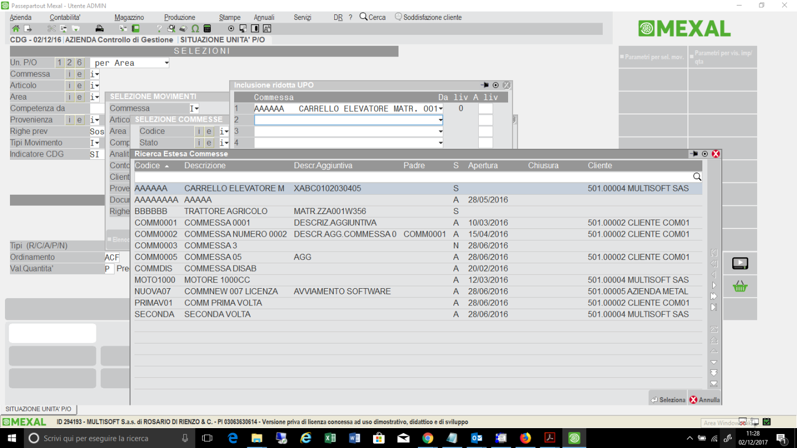797x448 pixels.
Task: Expand the 'per Area' dropdown
Action: tap(167, 63)
